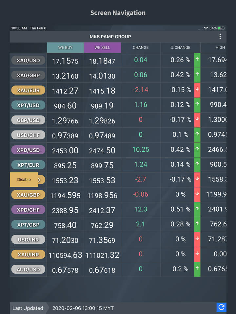The image size is (236, 314).
Task: Choose the XPD/USD purple pair button
Action: (x=28, y=150)
